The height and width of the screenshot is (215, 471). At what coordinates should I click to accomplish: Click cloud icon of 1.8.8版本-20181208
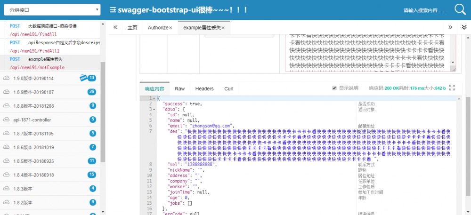(6, 106)
